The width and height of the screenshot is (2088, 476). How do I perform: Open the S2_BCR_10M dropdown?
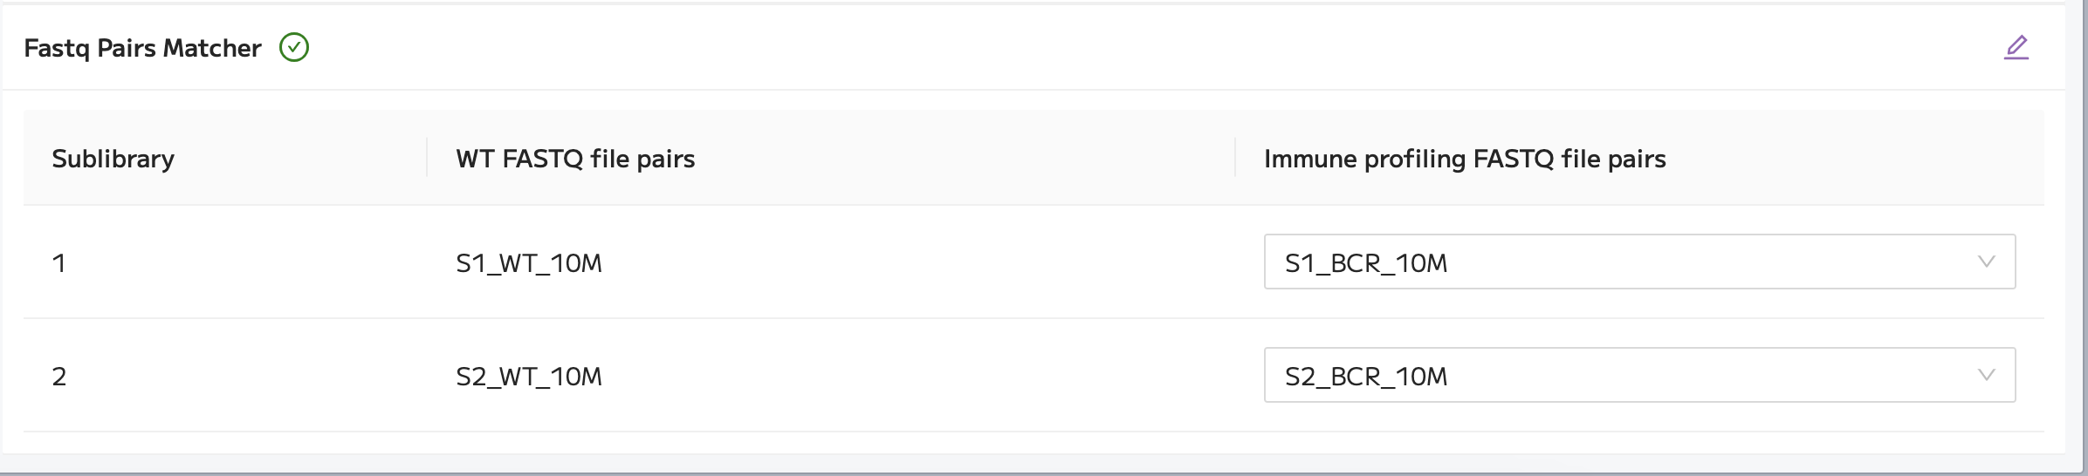pyautogui.click(x=1639, y=375)
